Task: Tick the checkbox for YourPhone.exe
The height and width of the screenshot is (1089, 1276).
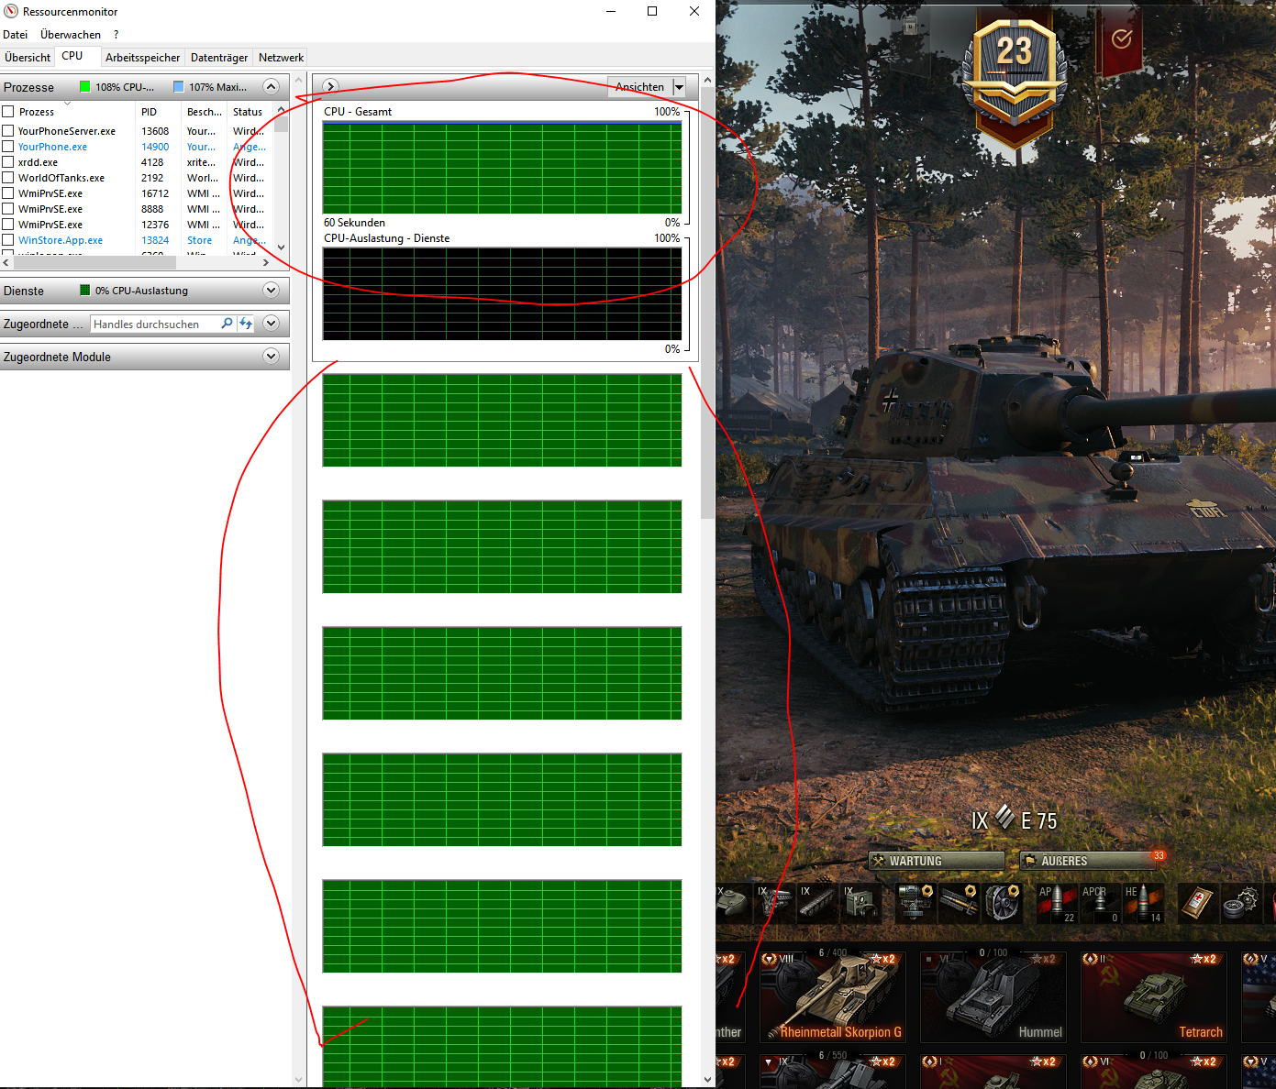Action: tap(8, 147)
